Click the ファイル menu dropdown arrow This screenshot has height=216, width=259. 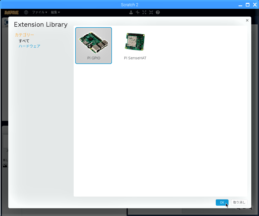(46, 12)
